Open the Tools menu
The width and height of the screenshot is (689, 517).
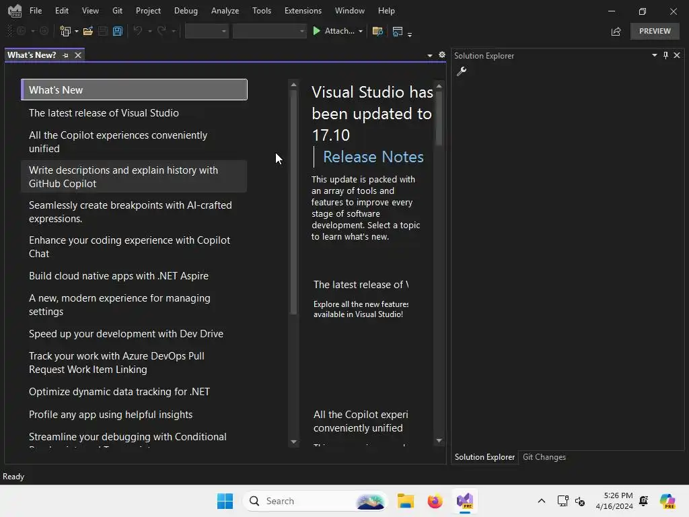pyautogui.click(x=262, y=11)
